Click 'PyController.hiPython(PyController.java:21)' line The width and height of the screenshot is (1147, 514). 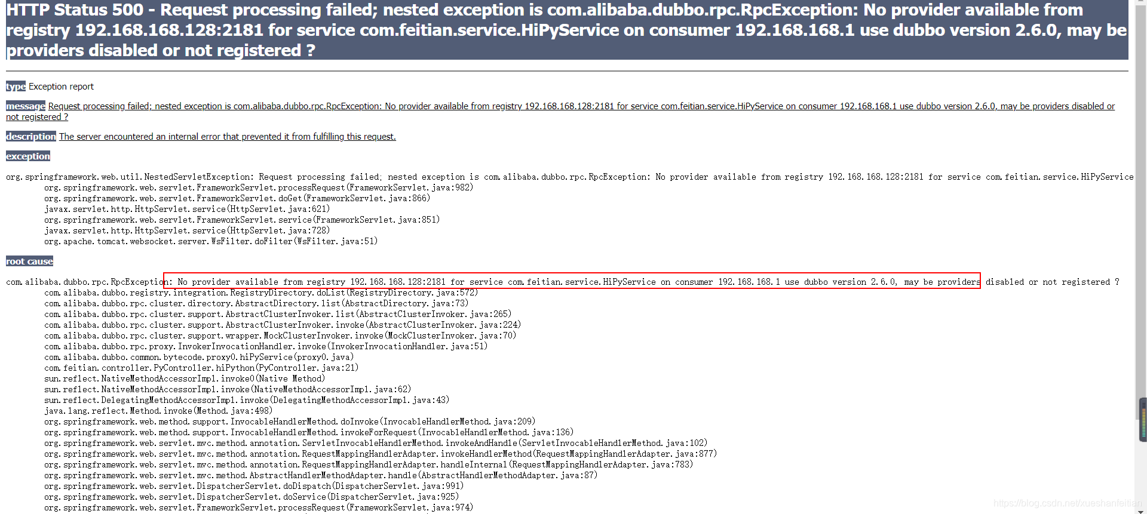pos(201,368)
